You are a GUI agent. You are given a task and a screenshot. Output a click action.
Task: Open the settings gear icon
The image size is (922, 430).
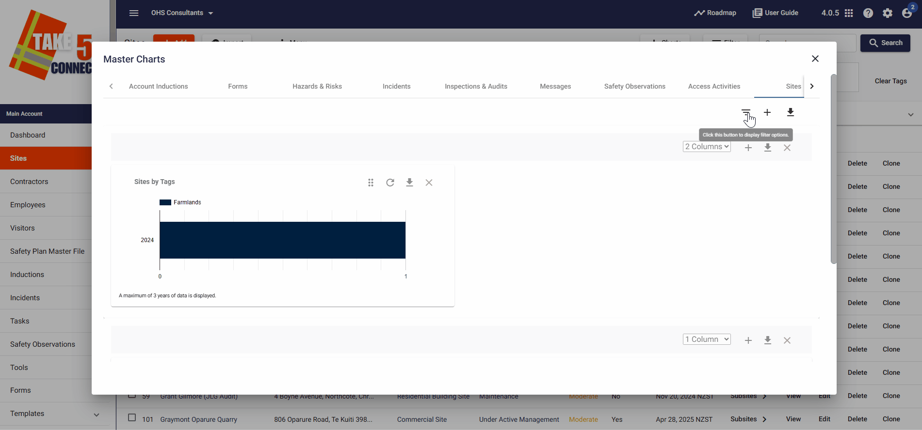(x=888, y=13)
